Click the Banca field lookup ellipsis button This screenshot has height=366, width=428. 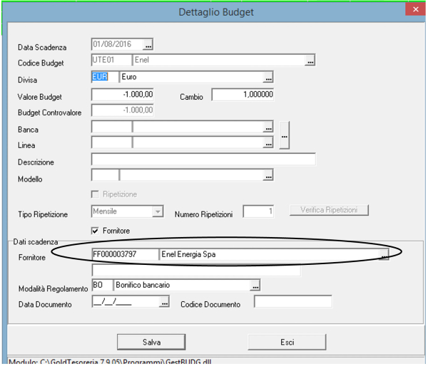tap(268, 127)
